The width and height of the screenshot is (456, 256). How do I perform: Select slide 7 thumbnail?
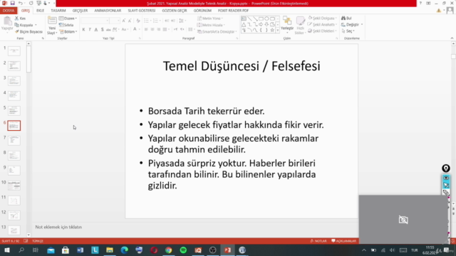tap(14, 141)
